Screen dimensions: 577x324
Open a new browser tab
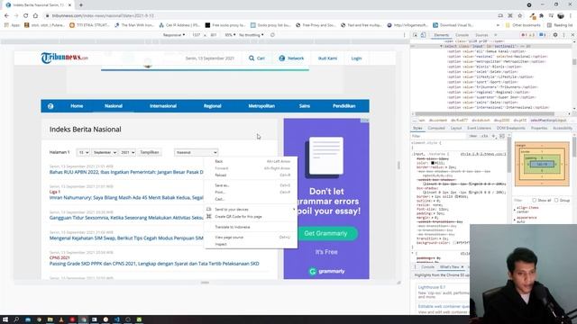(x=81, y=5)
